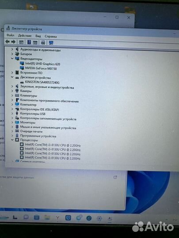Select the Камеры label

pyautogui.click(x=26, y=91)
